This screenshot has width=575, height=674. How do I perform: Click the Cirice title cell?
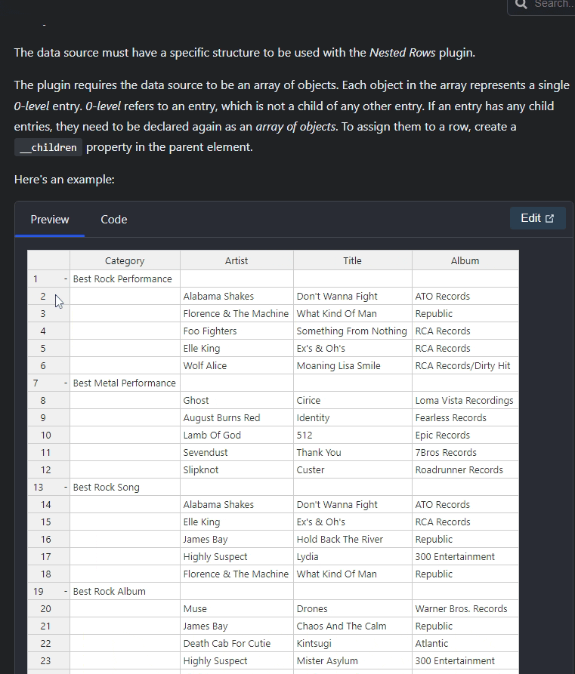353,400
